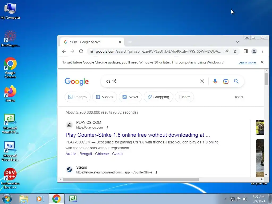Open the Arabic version link

[71, 154]
